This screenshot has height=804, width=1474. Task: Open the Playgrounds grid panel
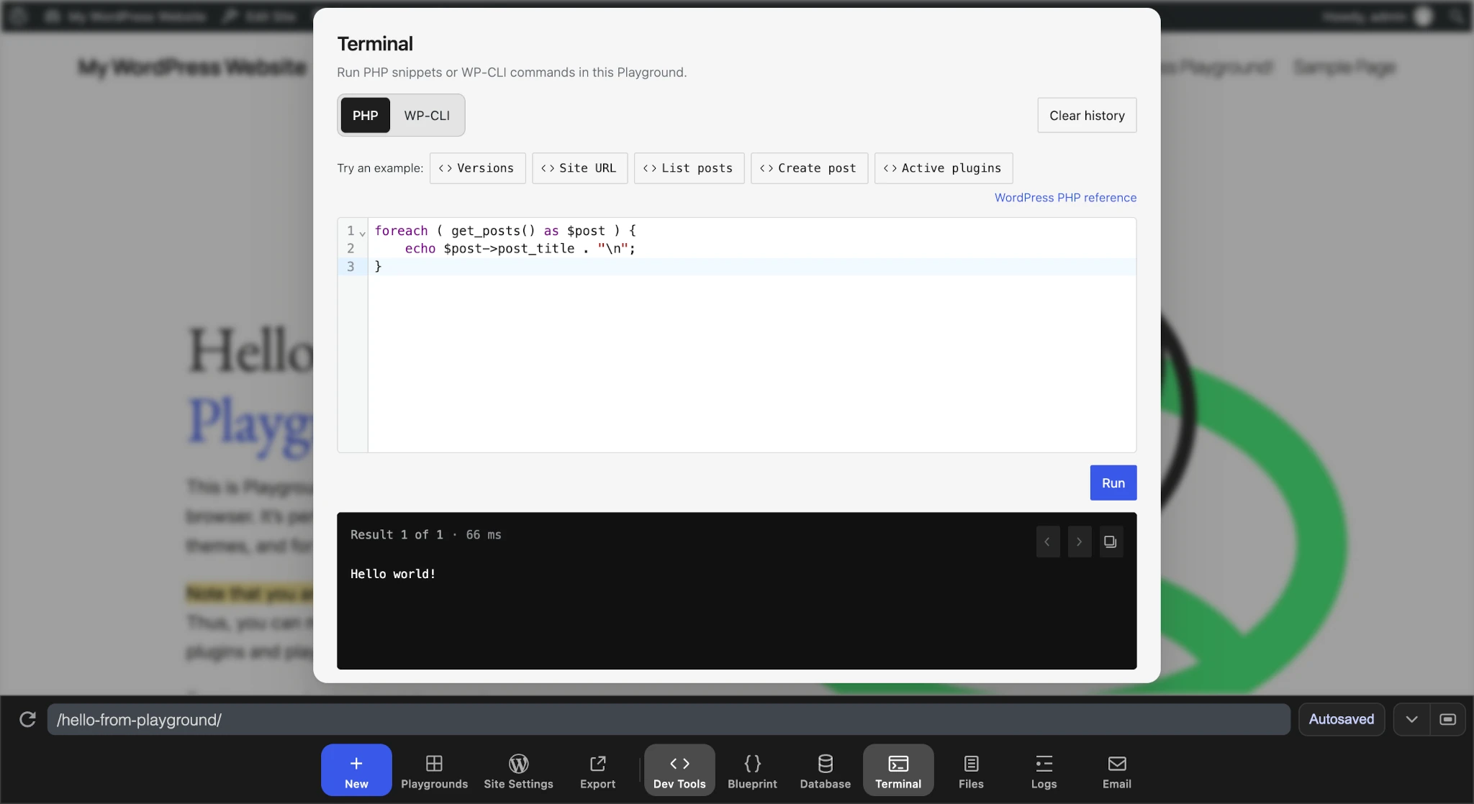click(434, 769)
